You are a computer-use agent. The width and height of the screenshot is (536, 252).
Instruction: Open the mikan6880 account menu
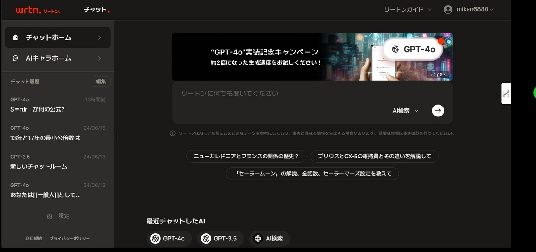point(469,10)
